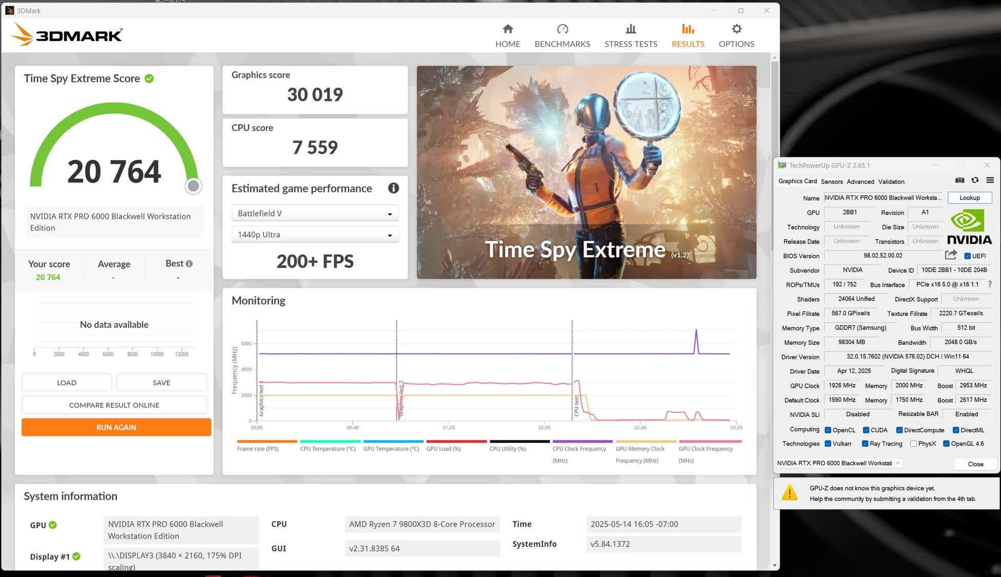Toggle the Ray Tracing checkbox
The height and width of the screenshot is (577, 1001).
[x=865, y=444]
